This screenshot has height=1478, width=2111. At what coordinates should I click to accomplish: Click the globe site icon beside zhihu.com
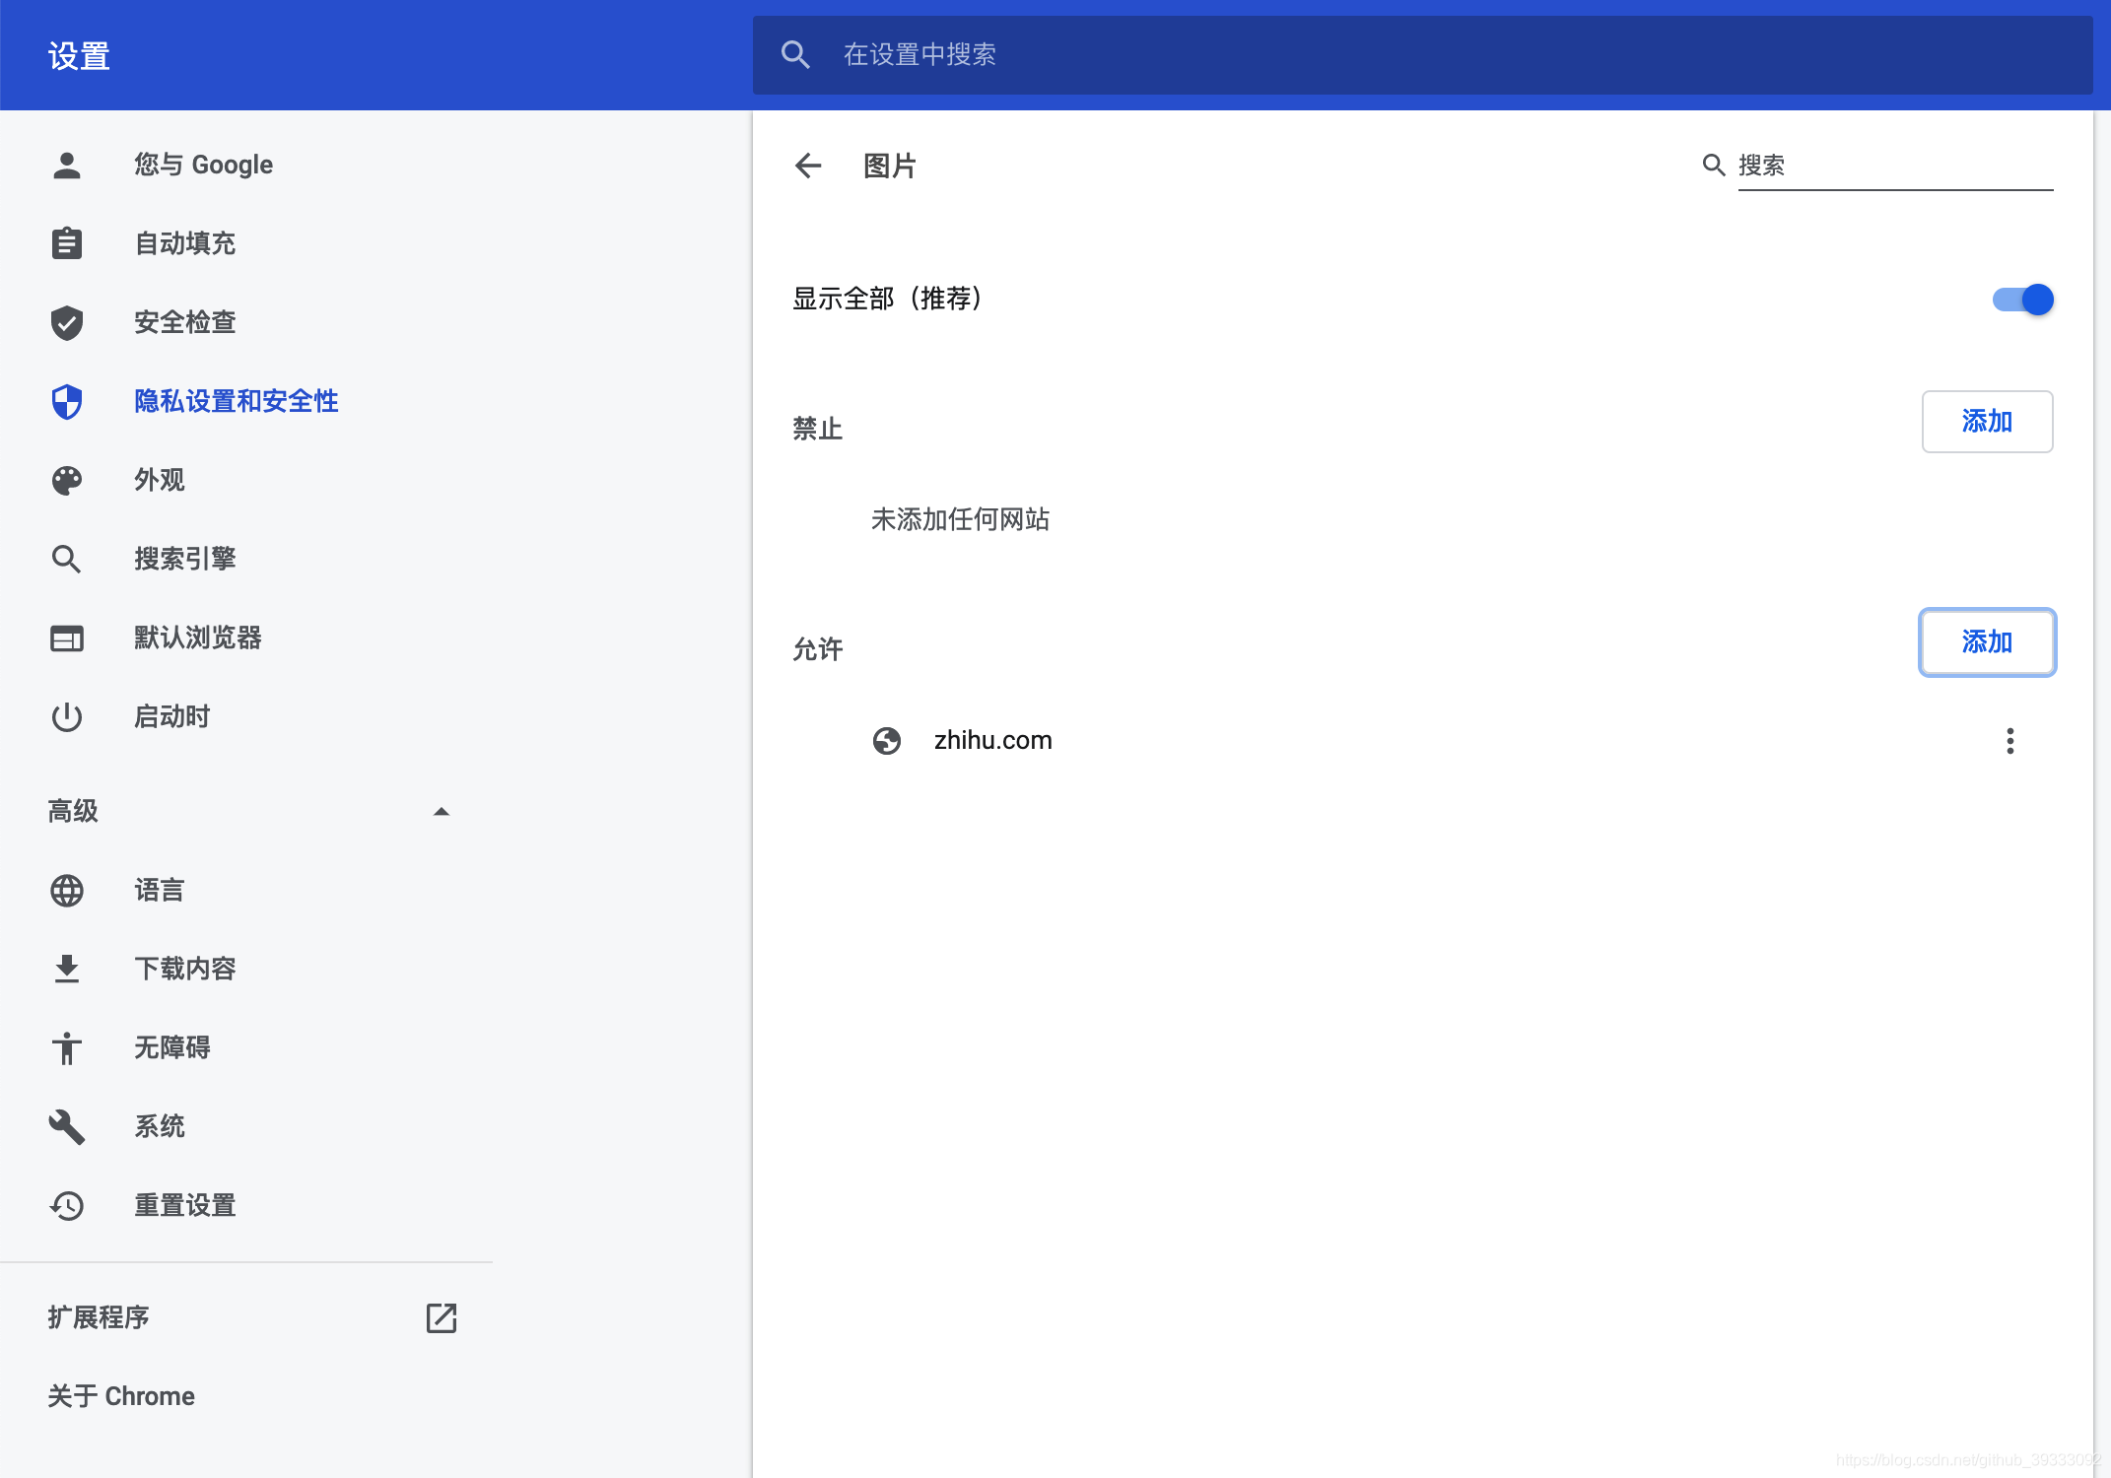[887, 740]
